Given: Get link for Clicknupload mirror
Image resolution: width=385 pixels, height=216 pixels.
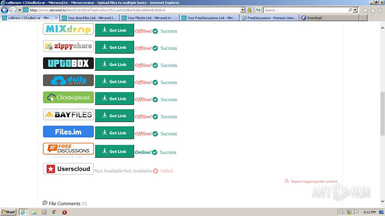Looking at the screenshot, I should click(114, 99).
